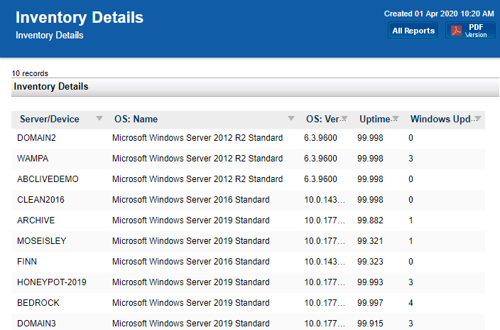Click the Inventory Details section header
Screen dimensions: 500x330
pyautogui.click(x=51, y=87)
